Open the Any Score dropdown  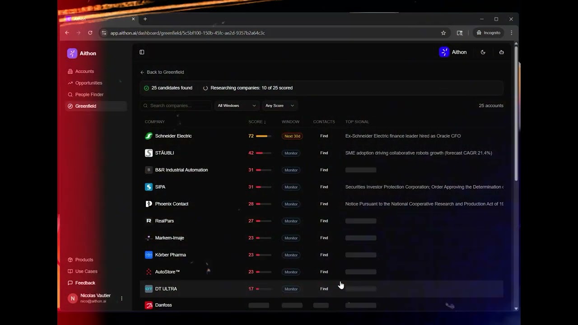click(280, 106)
